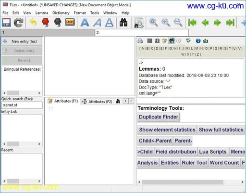Image resolution: width=246 pixels, height=193 pixels.
Task: Click the Child<-Parent button
Action: [x=155, y=141]
